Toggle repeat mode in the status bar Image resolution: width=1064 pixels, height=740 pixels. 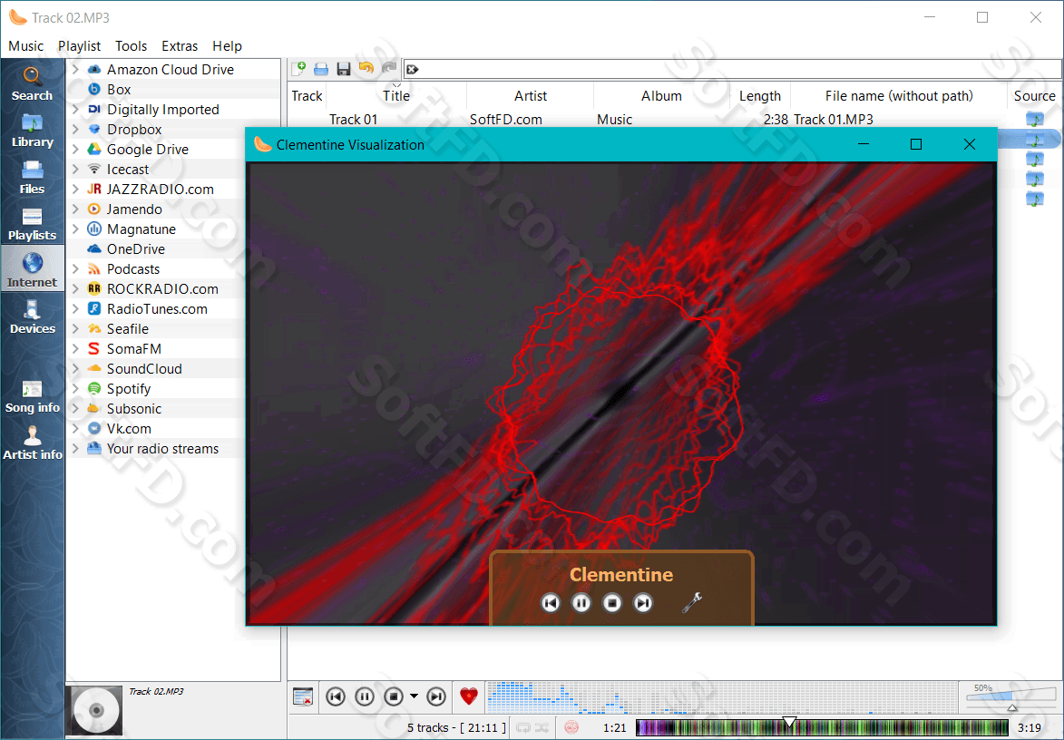coord(523,728)
